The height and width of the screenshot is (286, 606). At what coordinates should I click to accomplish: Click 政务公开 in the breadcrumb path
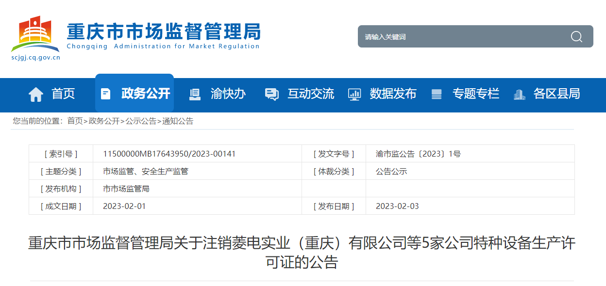pyautogui.click(x=104, y=121)
